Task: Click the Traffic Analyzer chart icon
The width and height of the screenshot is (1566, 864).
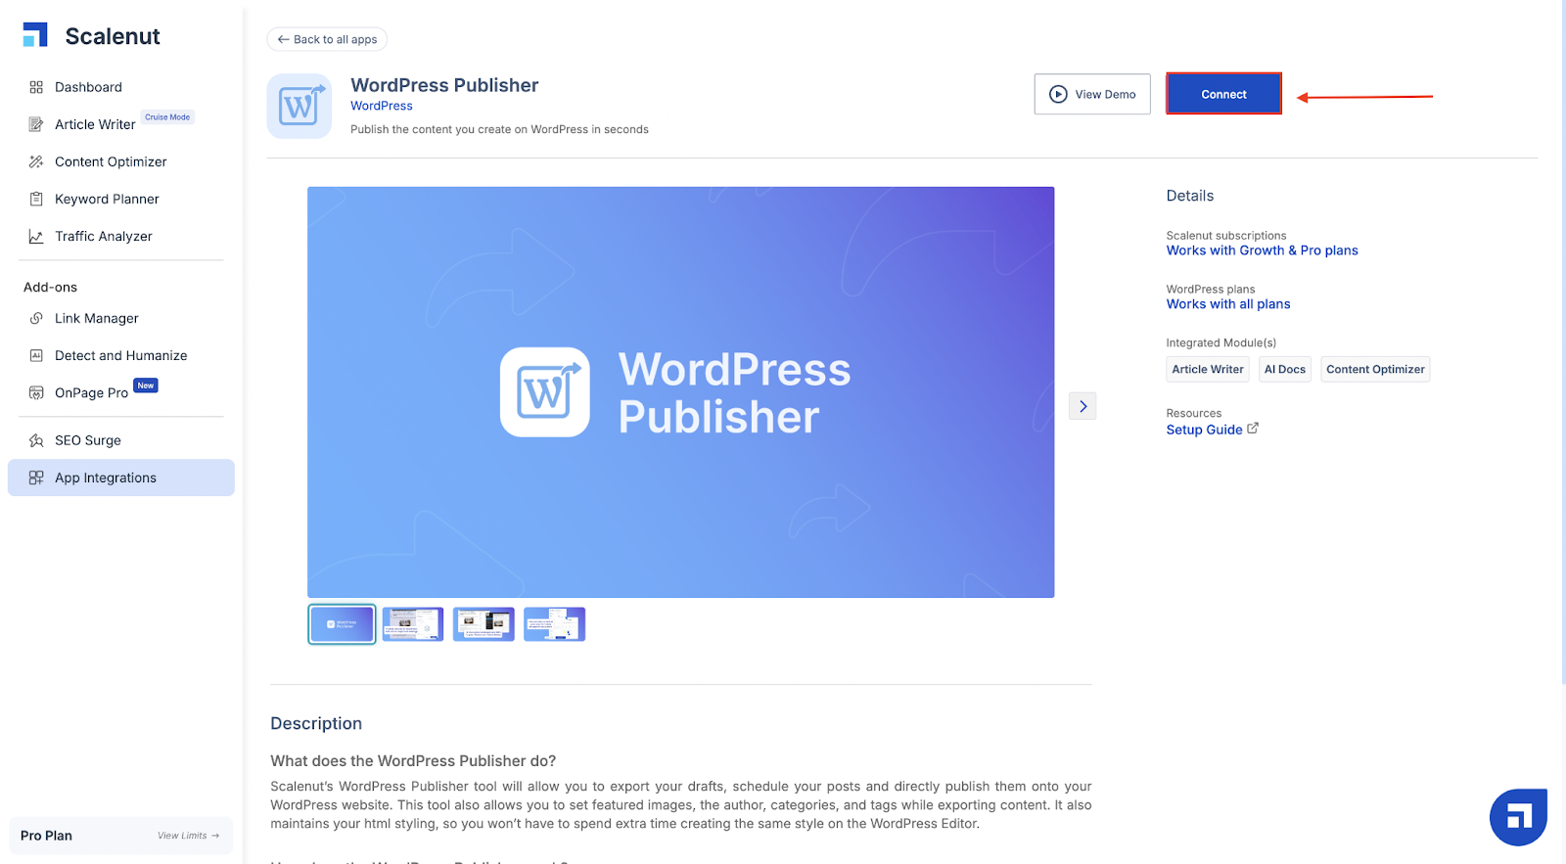Action: (x=36, y=236)
